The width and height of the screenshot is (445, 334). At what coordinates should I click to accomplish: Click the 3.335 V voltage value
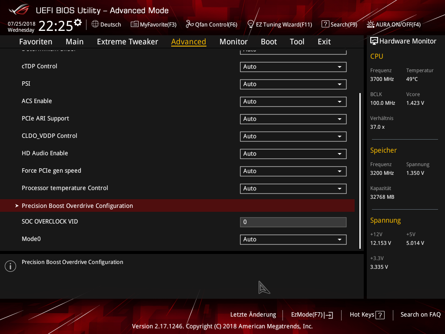[x=379, y=267]
